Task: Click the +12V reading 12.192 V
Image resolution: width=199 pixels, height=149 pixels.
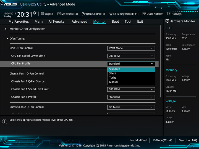Action: point(170,111)
